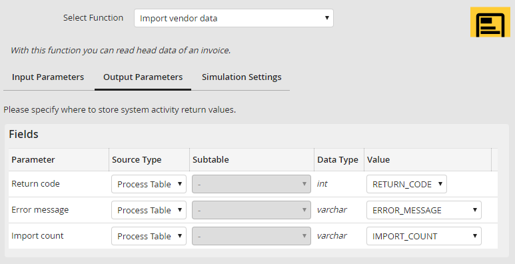
Task: Open the IMPORT_COUNT value dropdown
Action: (424, 236)
